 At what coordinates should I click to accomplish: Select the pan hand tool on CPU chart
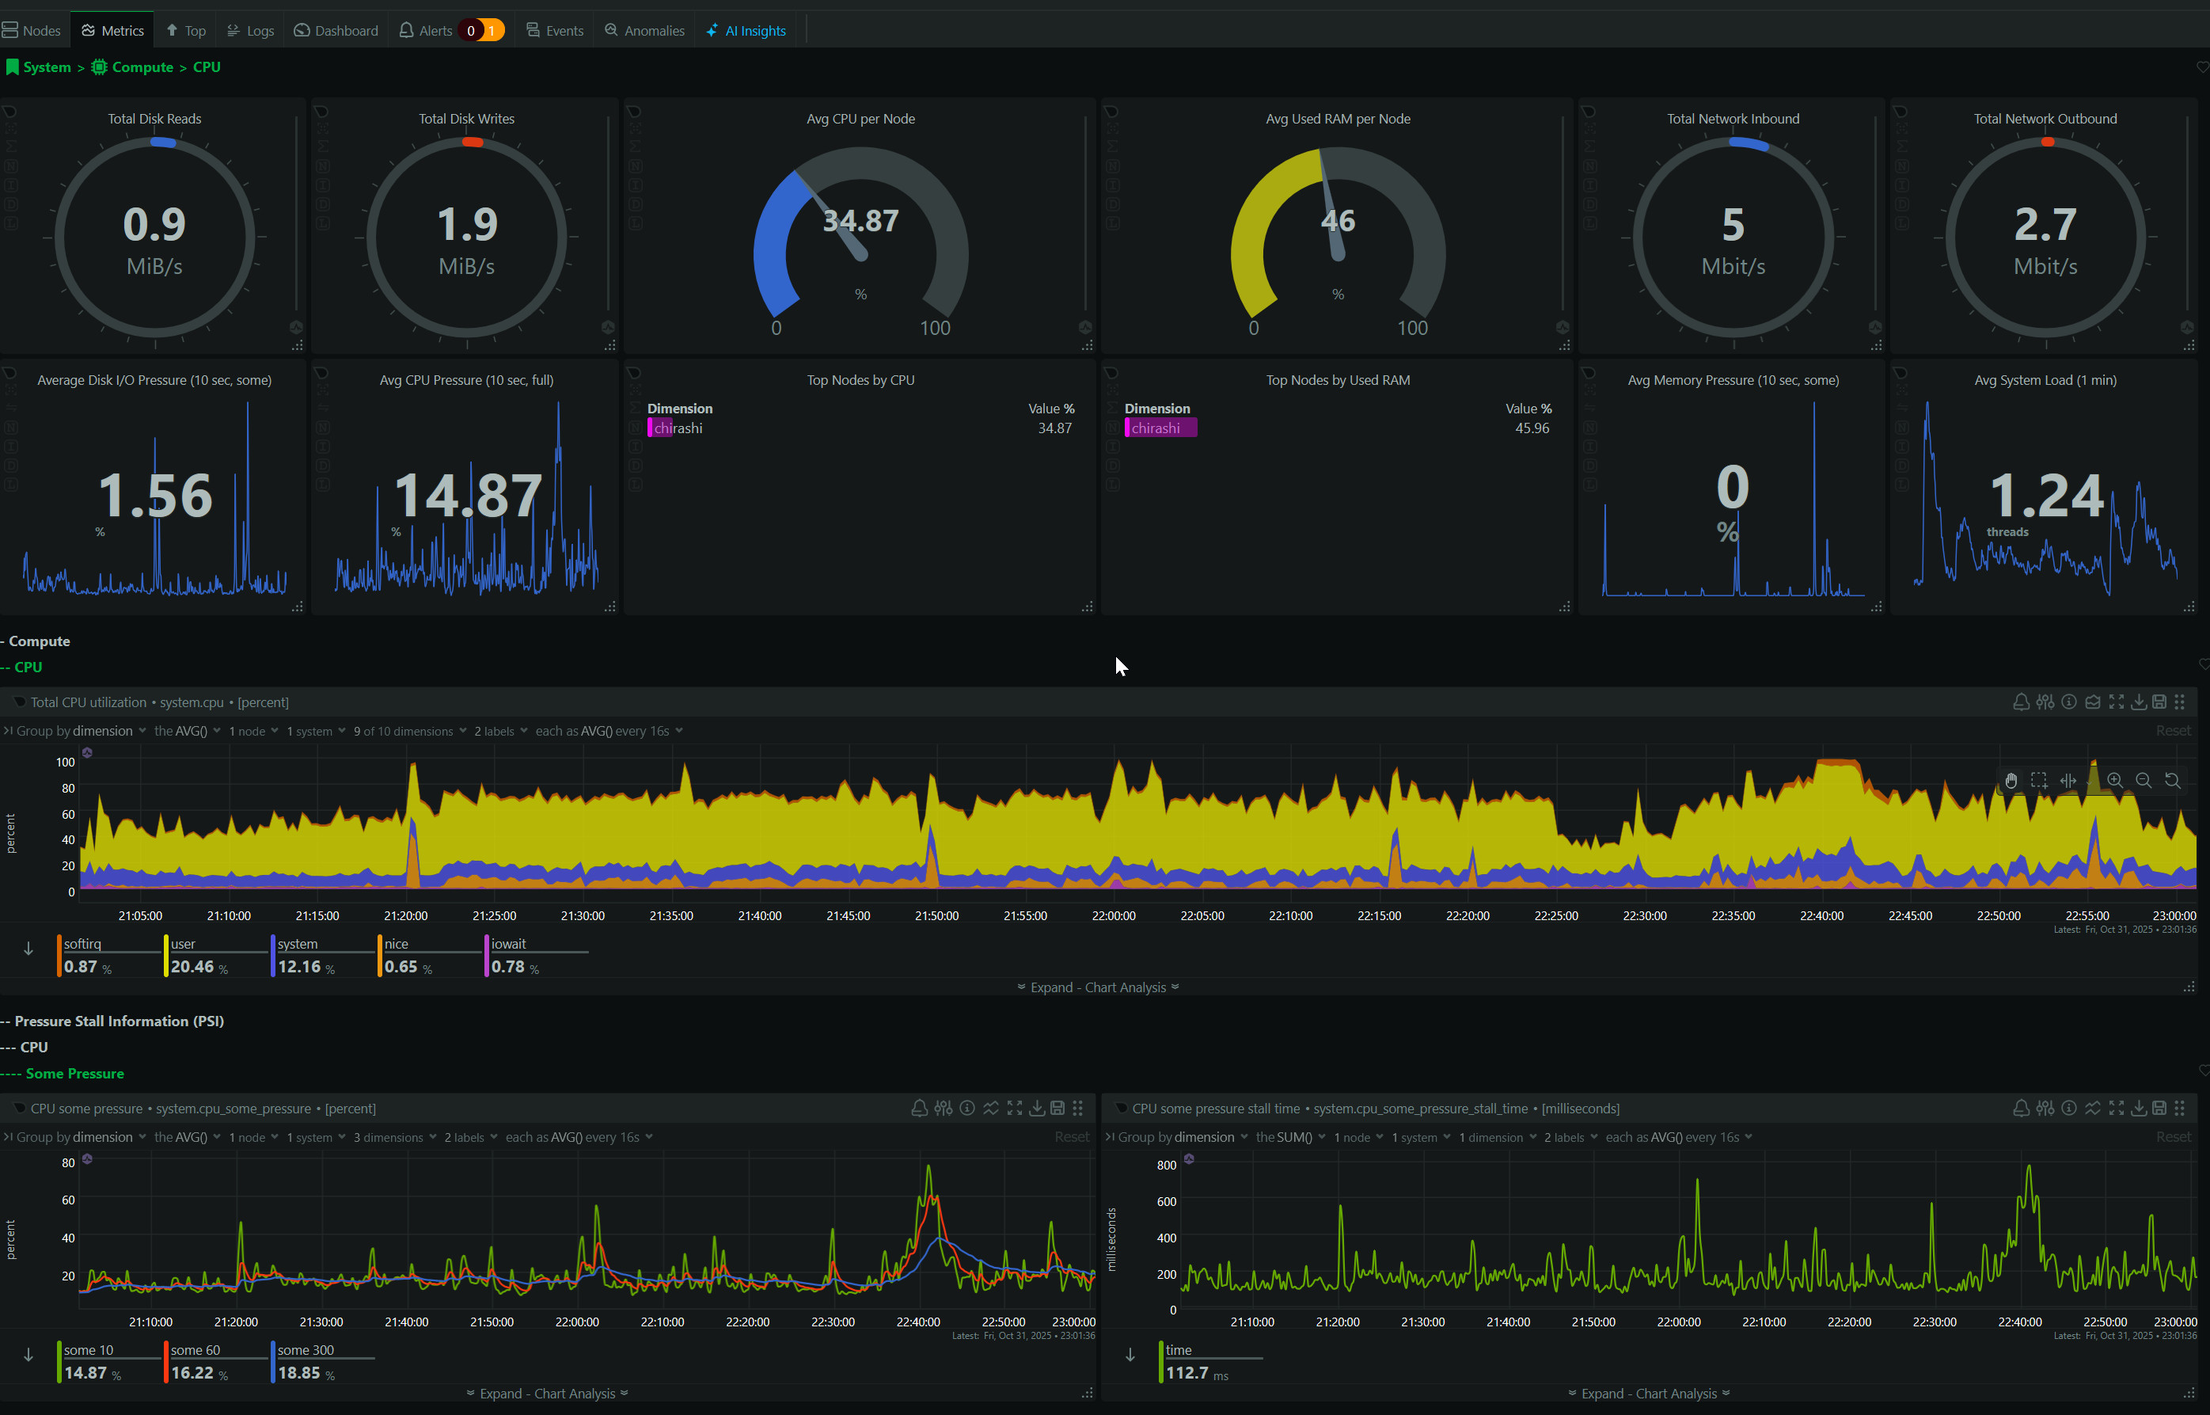(x=2011, y=781)
